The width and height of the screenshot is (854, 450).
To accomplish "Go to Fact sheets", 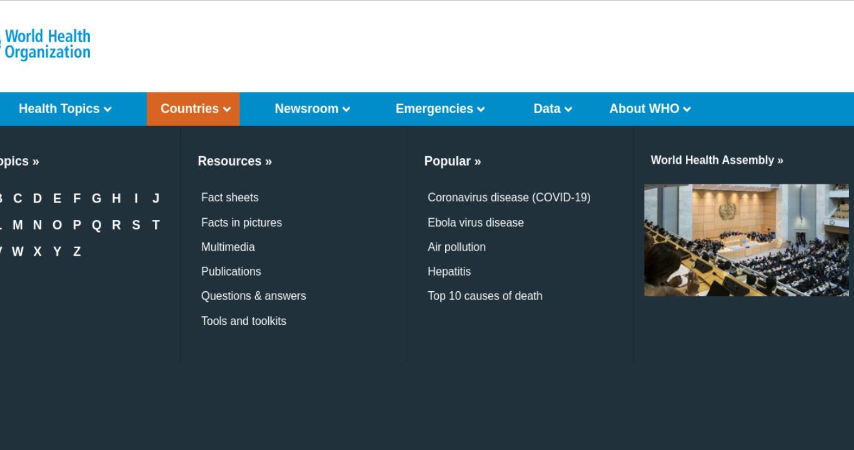I will click(x=229, y=197).
